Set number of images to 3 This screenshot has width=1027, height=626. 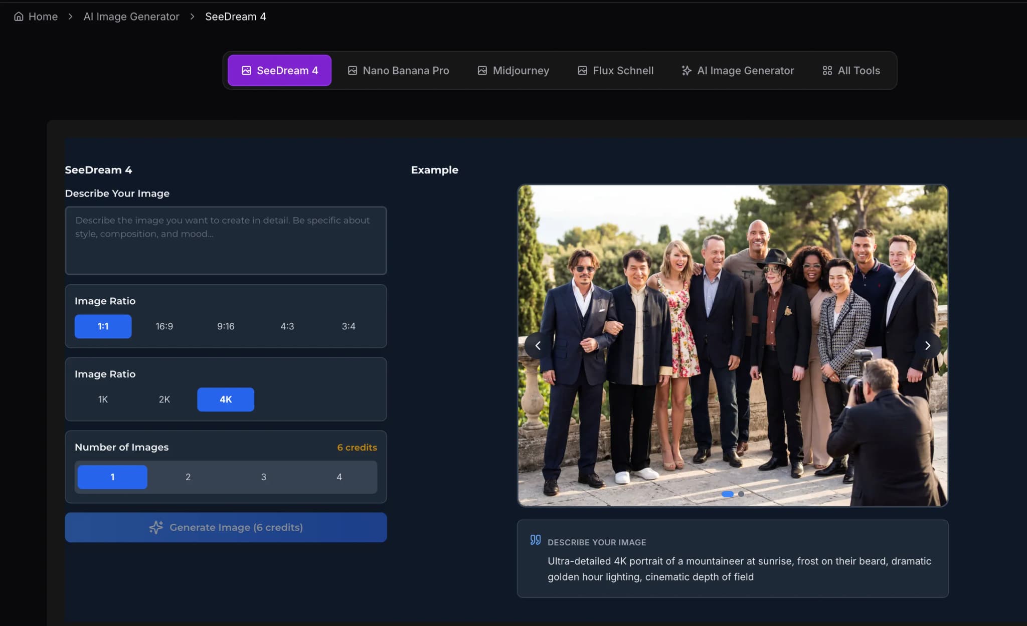pos(263,477)
